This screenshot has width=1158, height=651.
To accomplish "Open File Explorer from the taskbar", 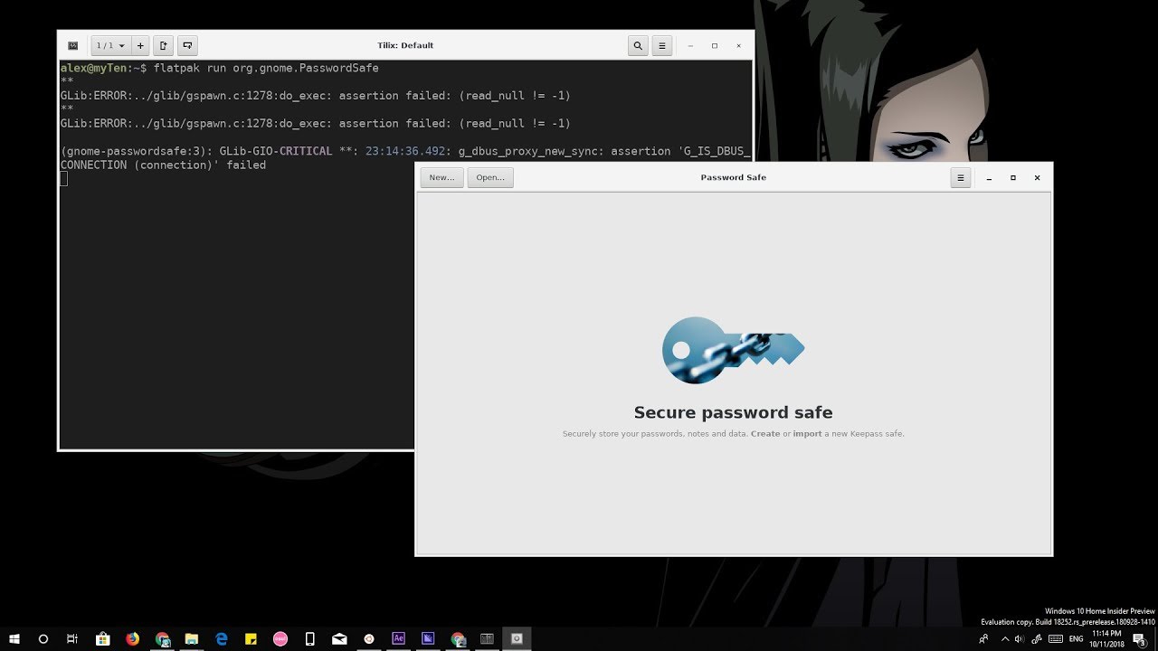I will point(192,638).
